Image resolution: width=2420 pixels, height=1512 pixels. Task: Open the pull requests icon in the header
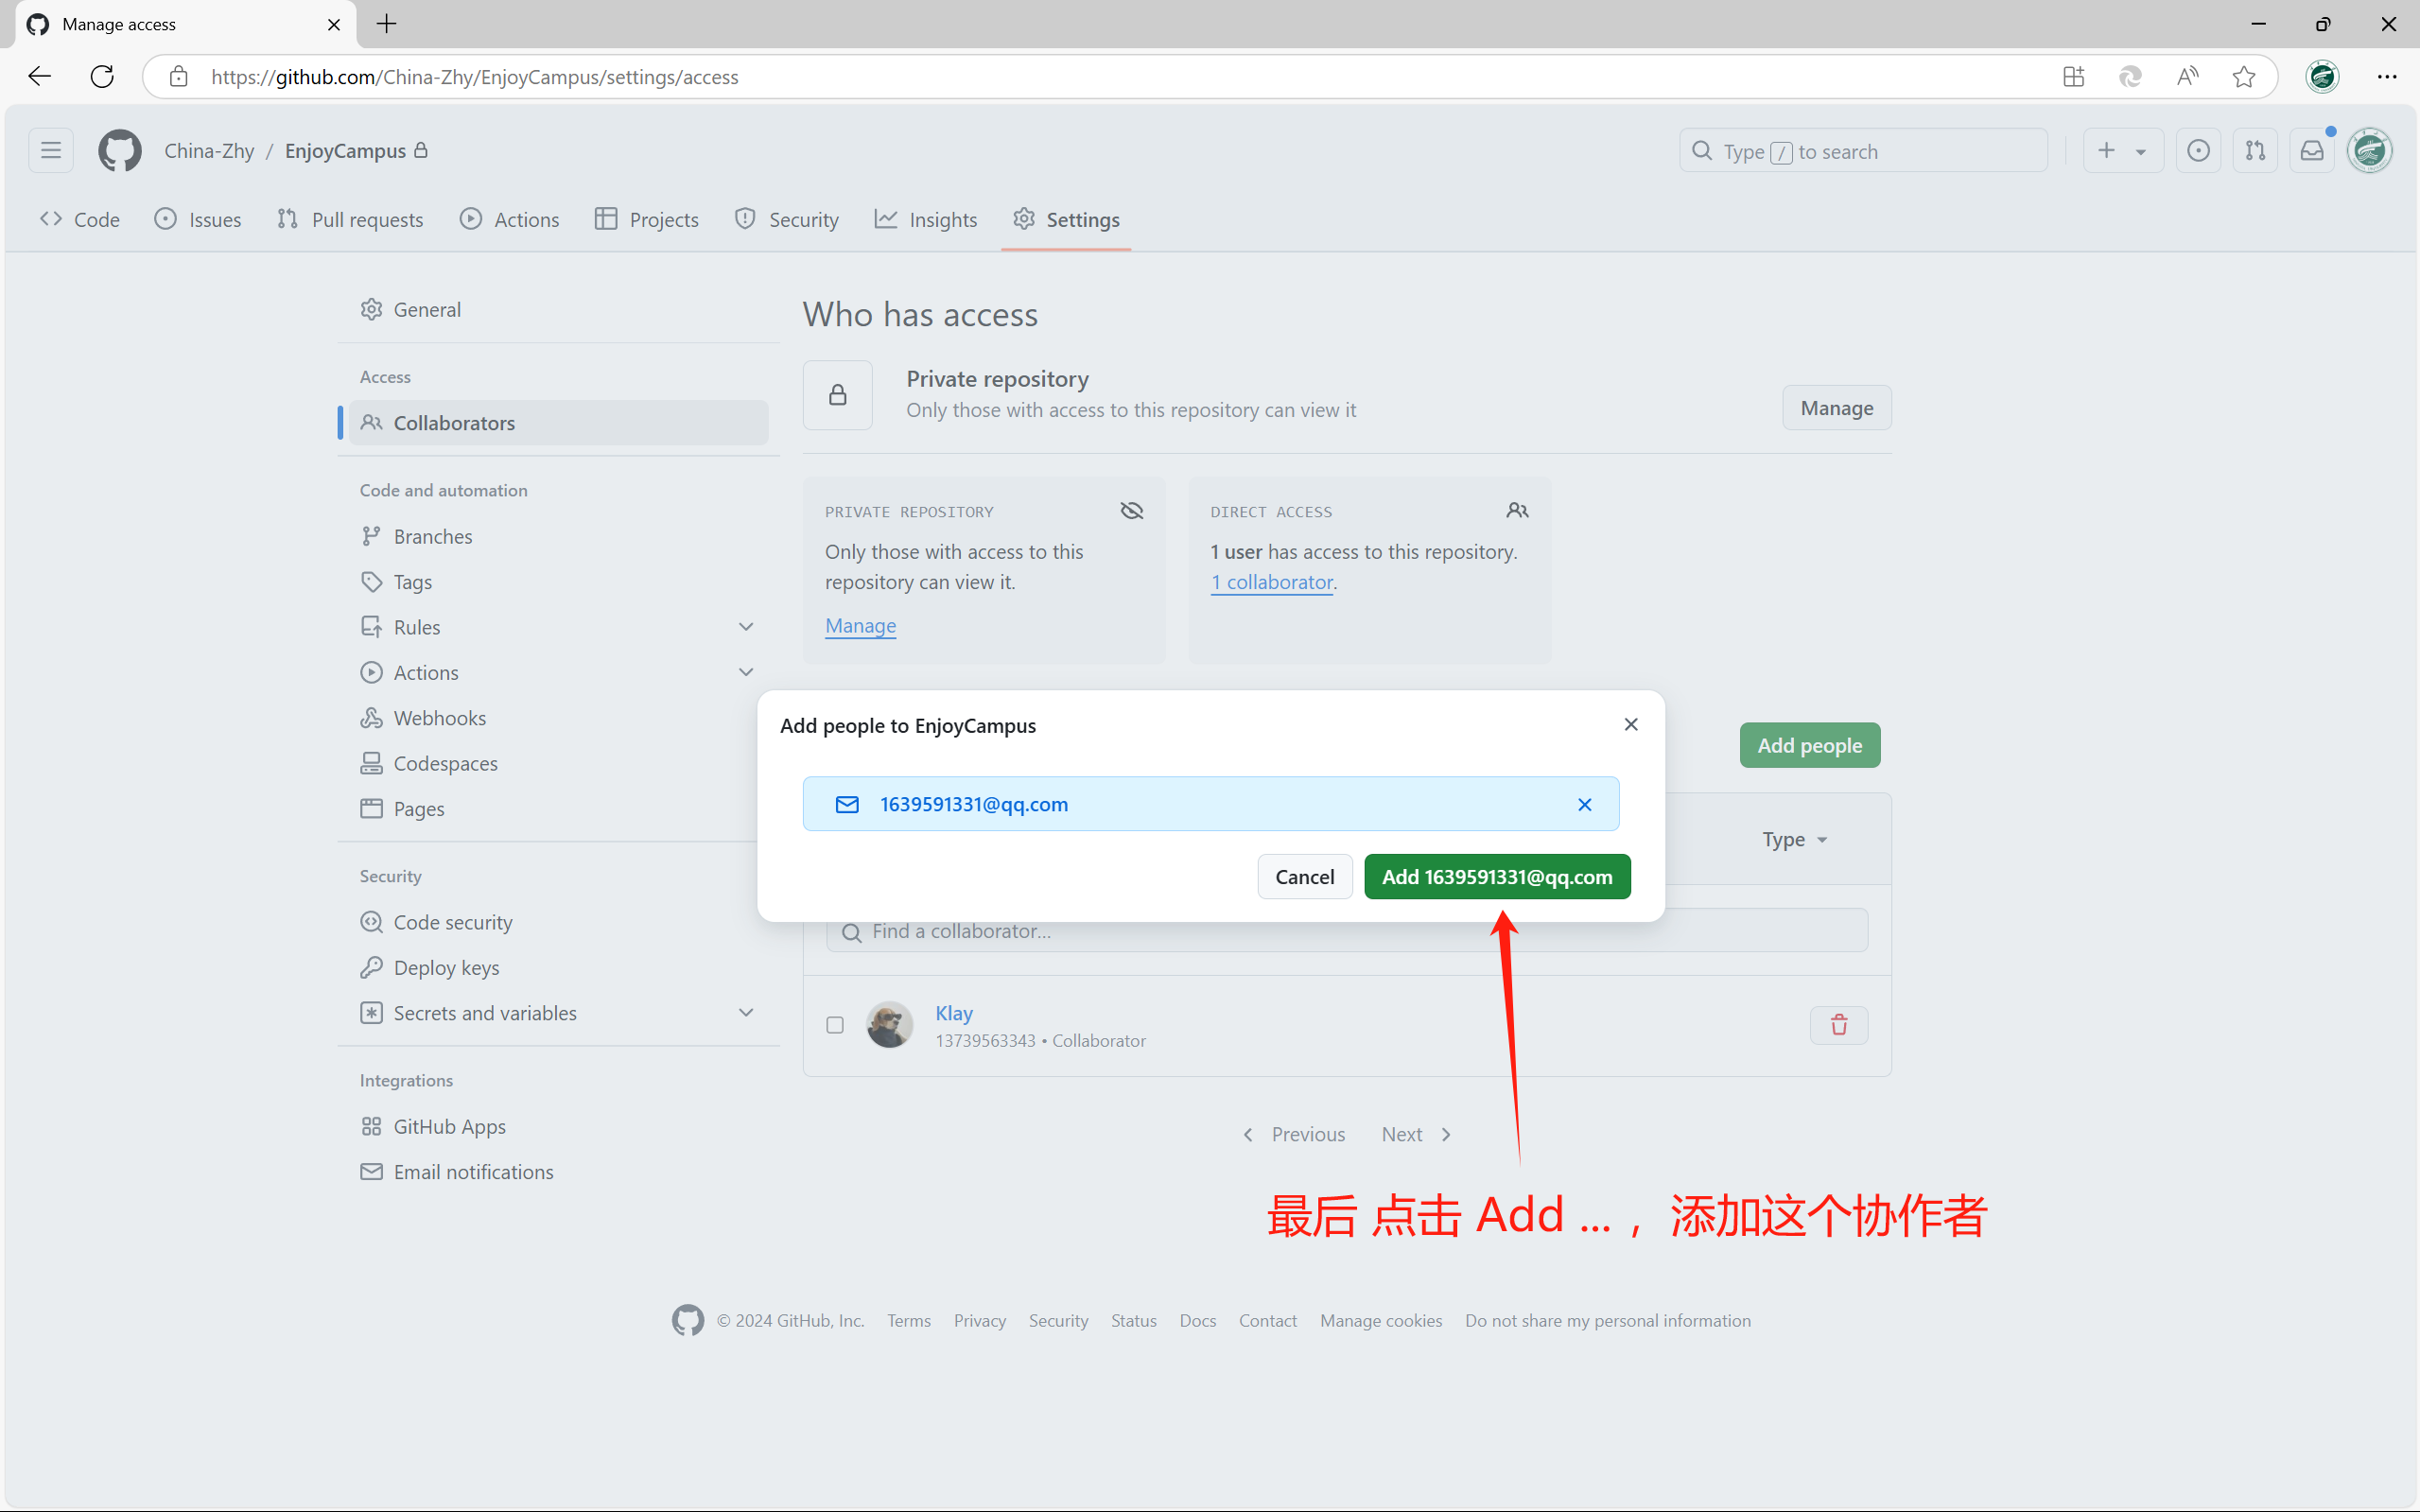pyautogui.click(x=2255, y=151)
